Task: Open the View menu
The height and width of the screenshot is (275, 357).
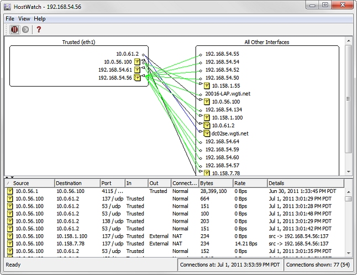Action: 24,19
